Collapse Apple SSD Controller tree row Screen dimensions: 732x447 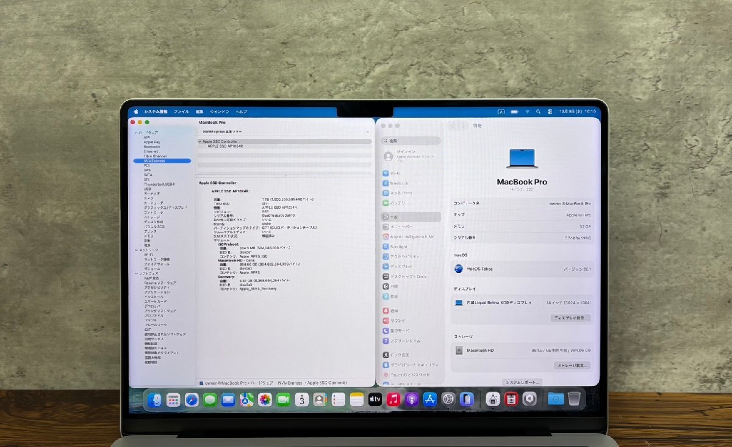pos(200,142)
